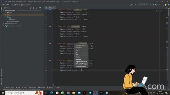Collapse the codingASMR root node
The width and height of the screenshot is (170, 95).
pos(4,11)
